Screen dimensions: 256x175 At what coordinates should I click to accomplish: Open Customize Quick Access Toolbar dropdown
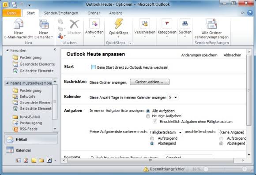[29, 5]
